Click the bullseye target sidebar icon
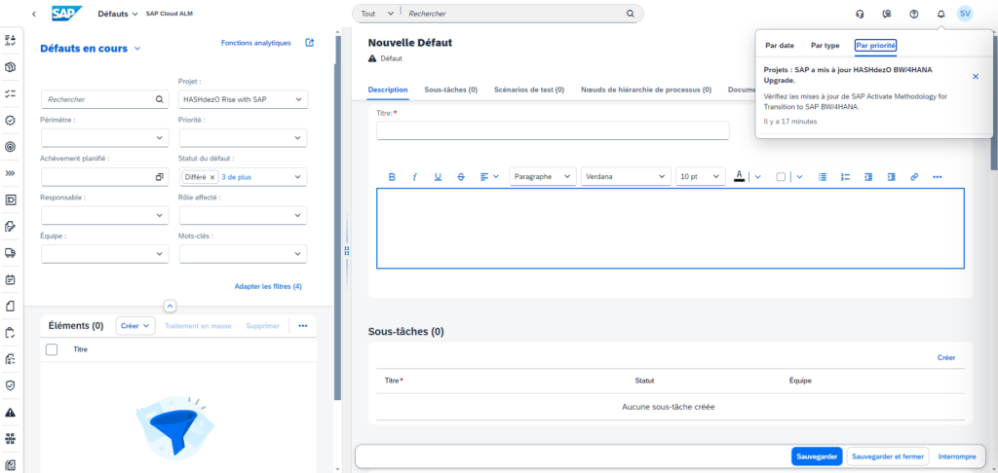Image resolution: width=998 pixels, height=473 pixels. [x=10, y=146]
